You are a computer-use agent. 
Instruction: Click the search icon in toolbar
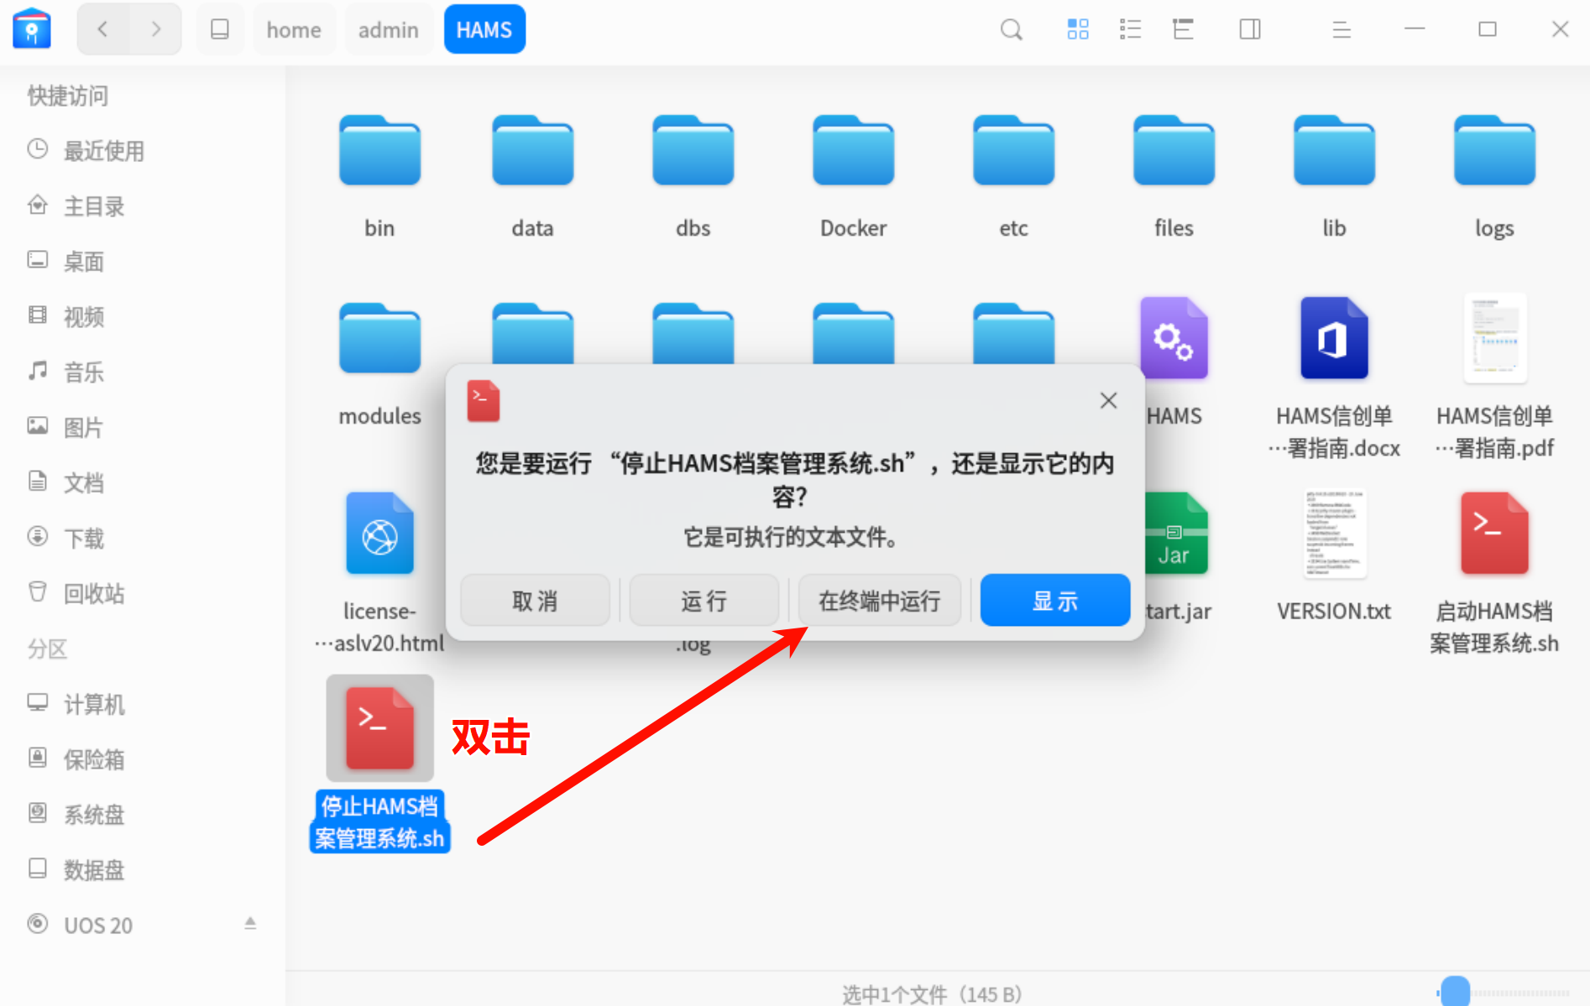[1011, 30]
